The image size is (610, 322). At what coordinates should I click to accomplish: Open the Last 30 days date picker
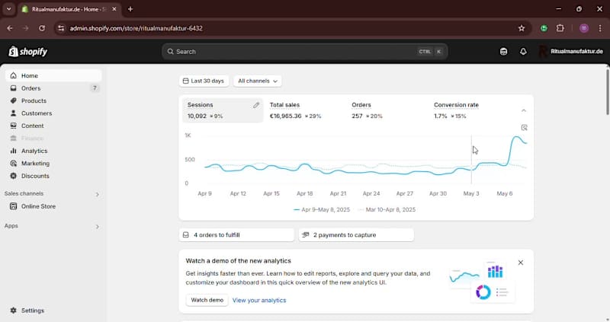click(204, 81)
